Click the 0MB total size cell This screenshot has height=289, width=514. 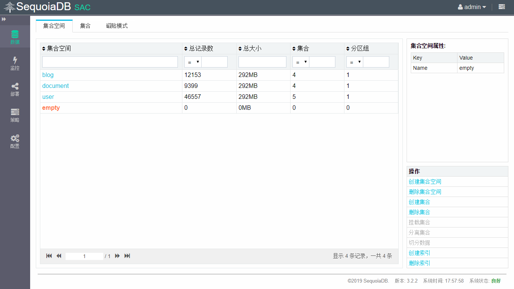click(263, 108)
